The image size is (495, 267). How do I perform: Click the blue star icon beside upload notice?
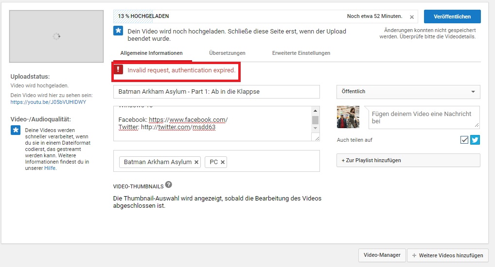point(118,31)
